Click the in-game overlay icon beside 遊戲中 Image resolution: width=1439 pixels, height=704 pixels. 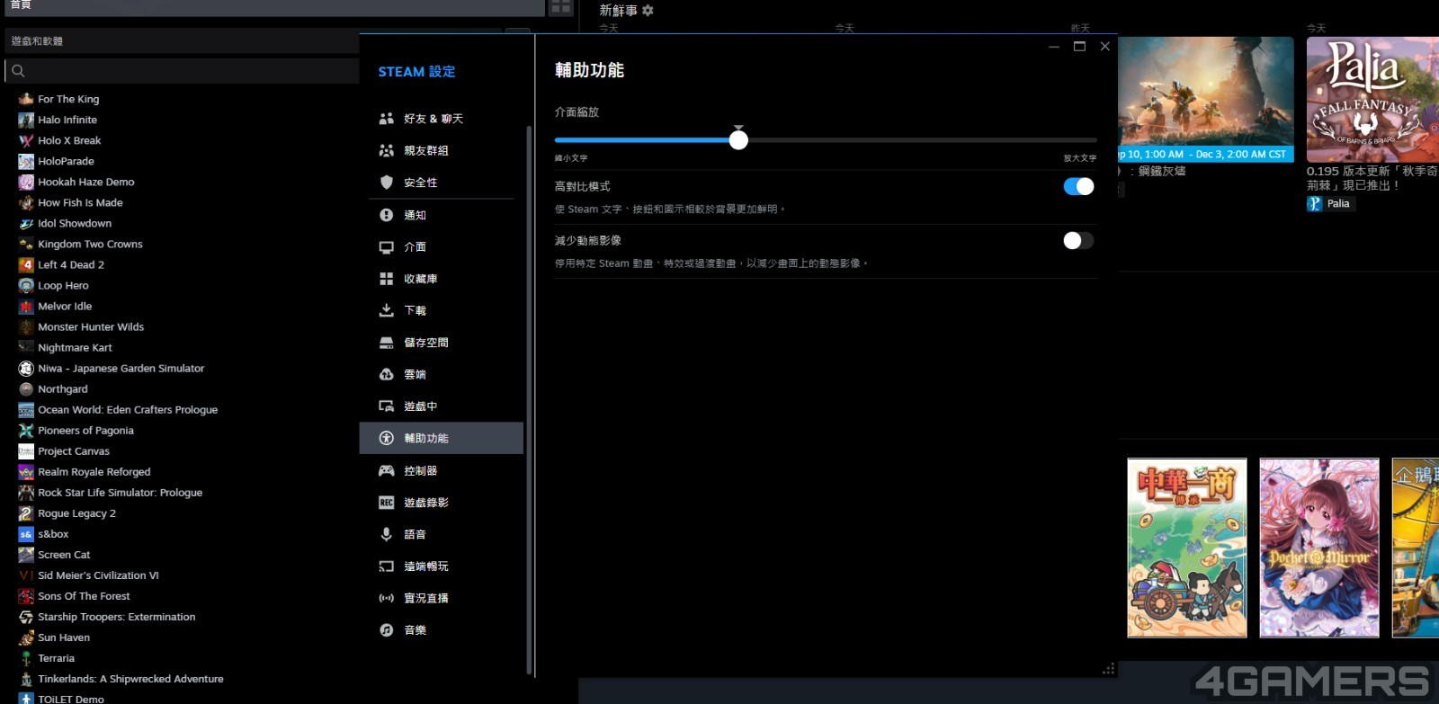(387, 406)
